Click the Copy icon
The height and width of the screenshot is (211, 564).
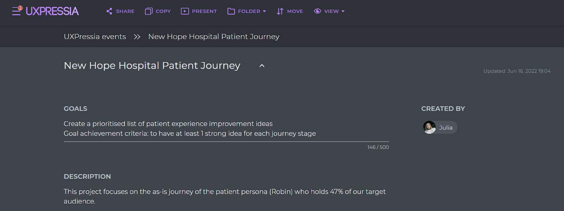pyautogui.click(x=148, y=11)
